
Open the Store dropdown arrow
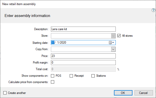pos(113,36)
